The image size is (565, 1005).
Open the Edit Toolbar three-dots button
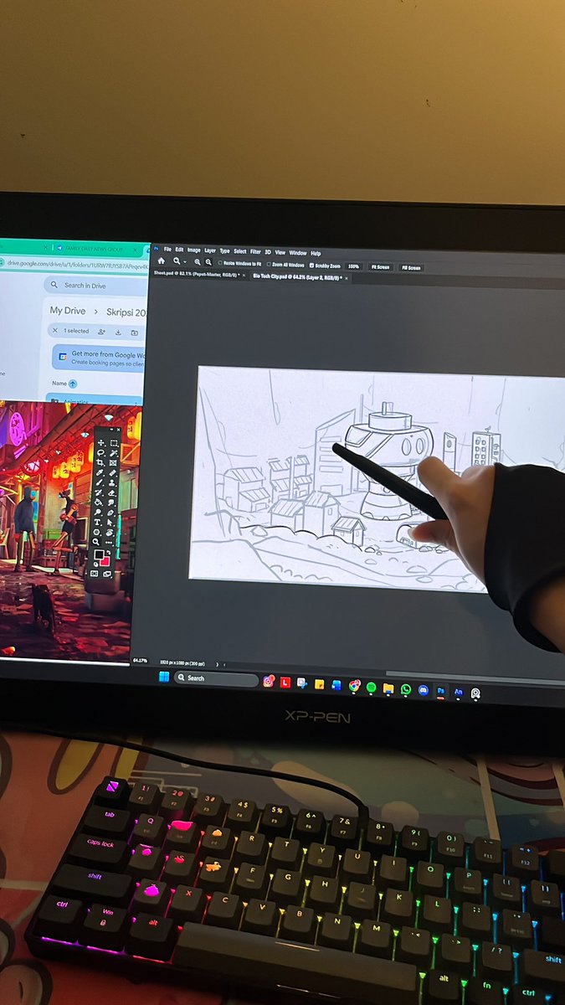[109, 542]
